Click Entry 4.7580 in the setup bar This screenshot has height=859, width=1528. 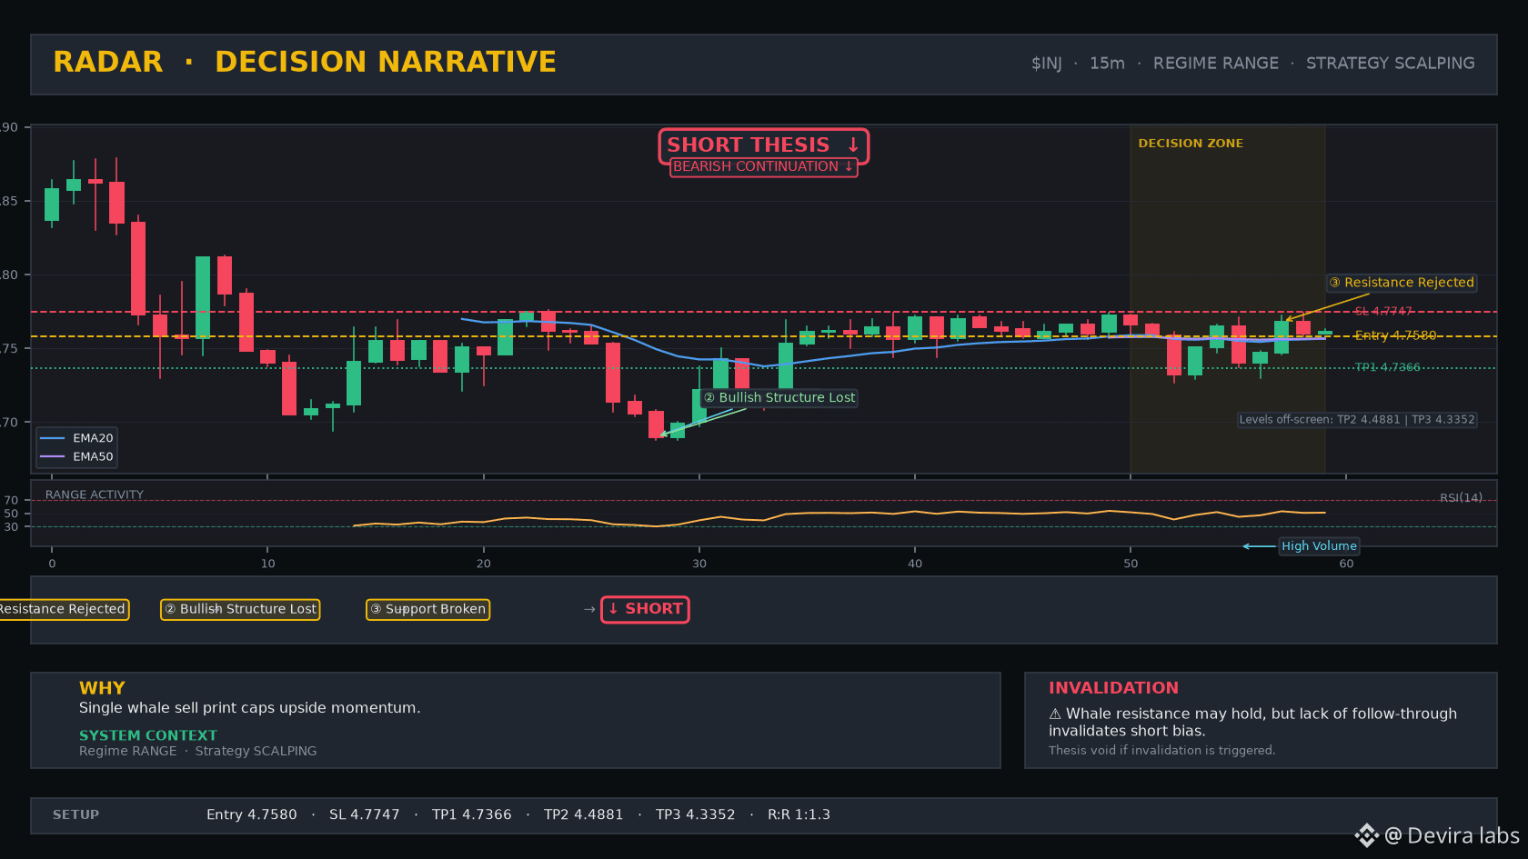click(251, 815)
